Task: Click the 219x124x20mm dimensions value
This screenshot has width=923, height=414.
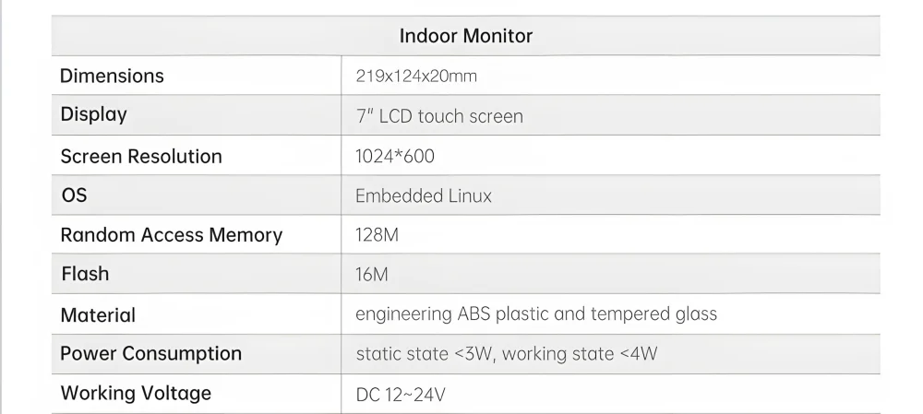Action: click(416, 76)
